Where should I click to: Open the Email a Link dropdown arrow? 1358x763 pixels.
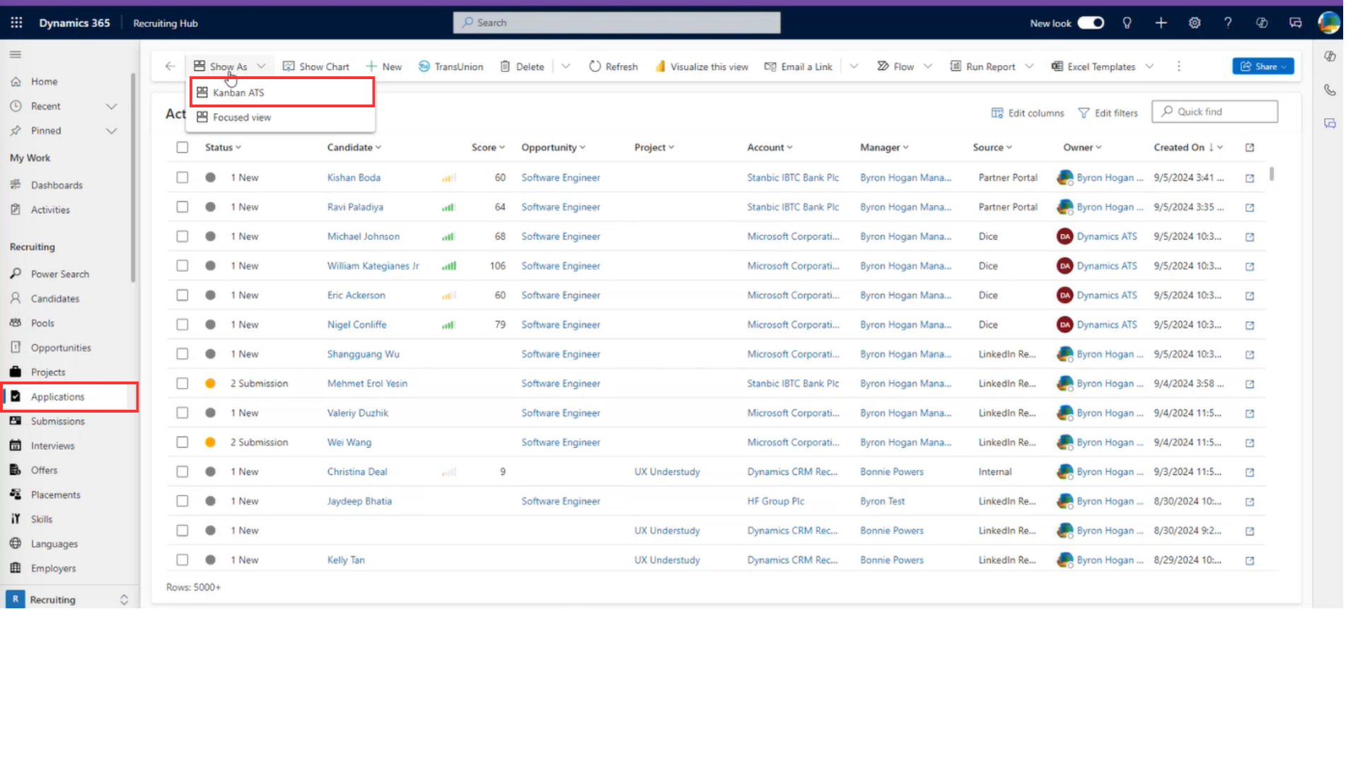point(854,66)
